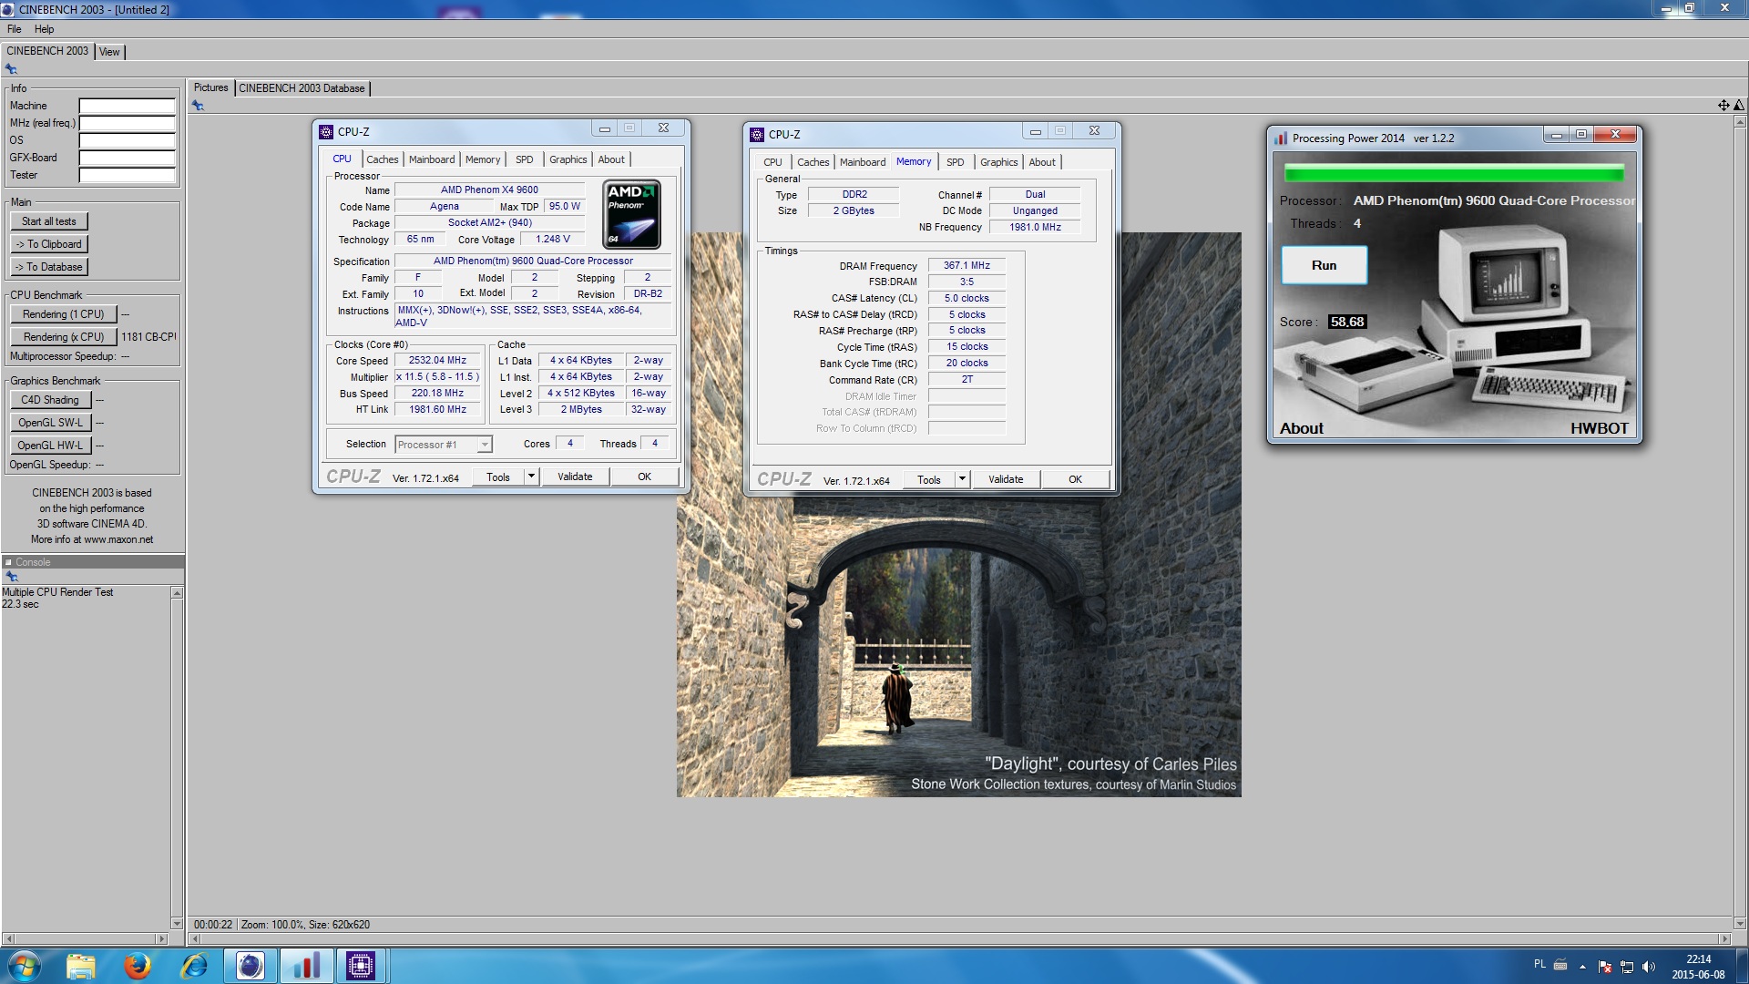Click into the Tester input field
This screenshot has height=984, width=1749.
tap(127, 175)
